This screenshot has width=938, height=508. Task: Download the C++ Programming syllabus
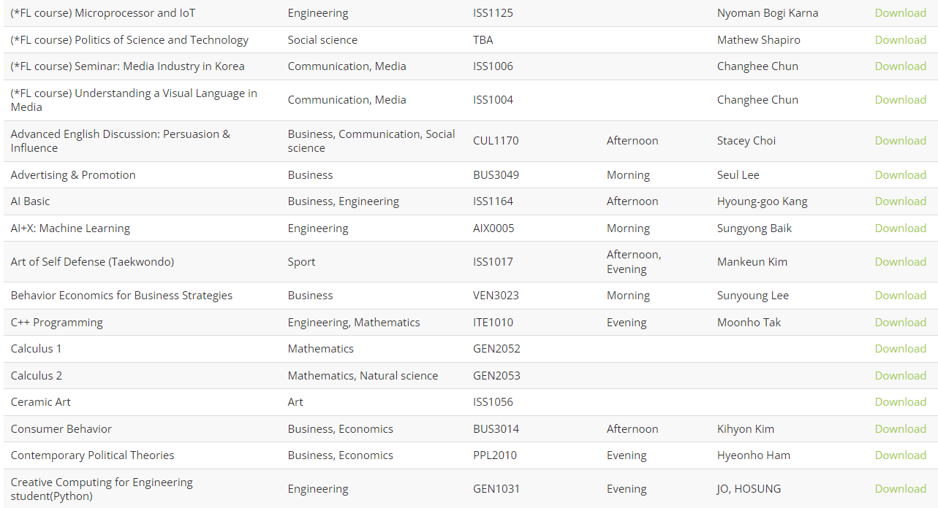point(900,323)
